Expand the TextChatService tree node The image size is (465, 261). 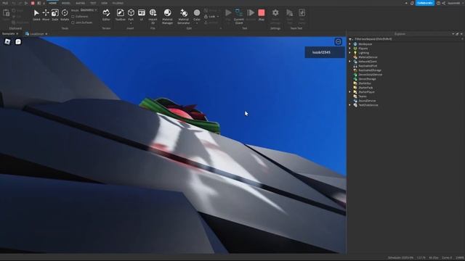[x=350, y=105]
